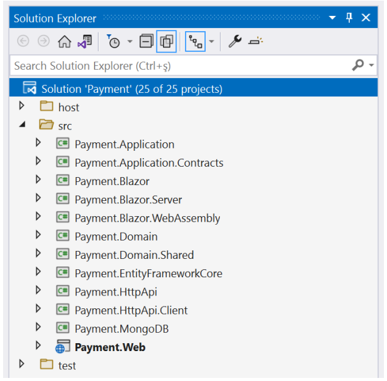Switch between solutions and folder views

coord(85,42)
